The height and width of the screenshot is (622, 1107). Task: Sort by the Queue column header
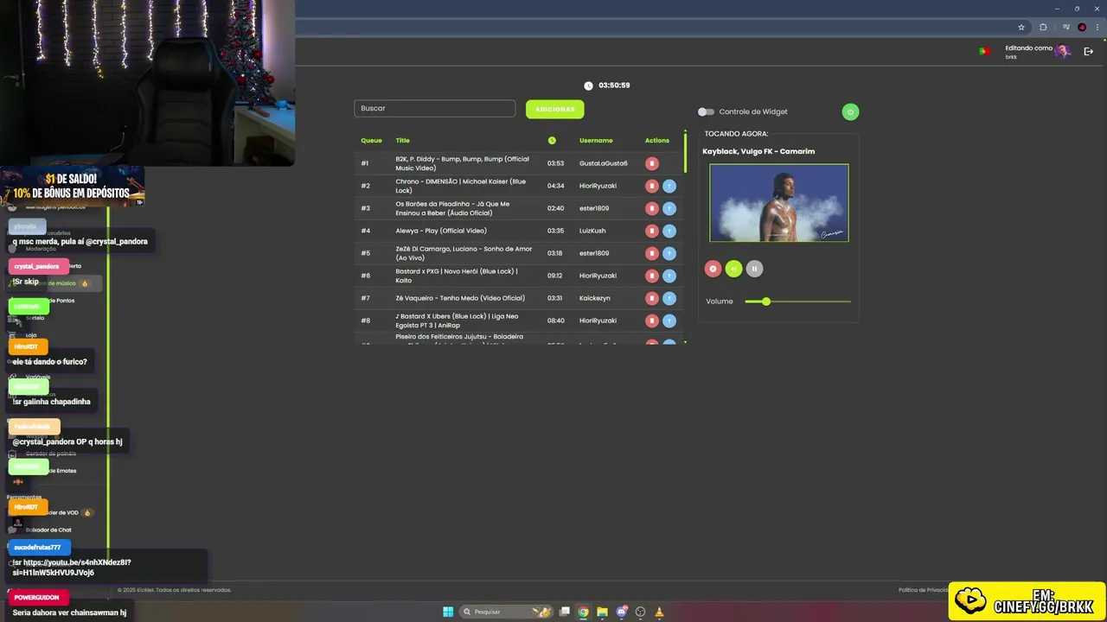click(371, 141)
